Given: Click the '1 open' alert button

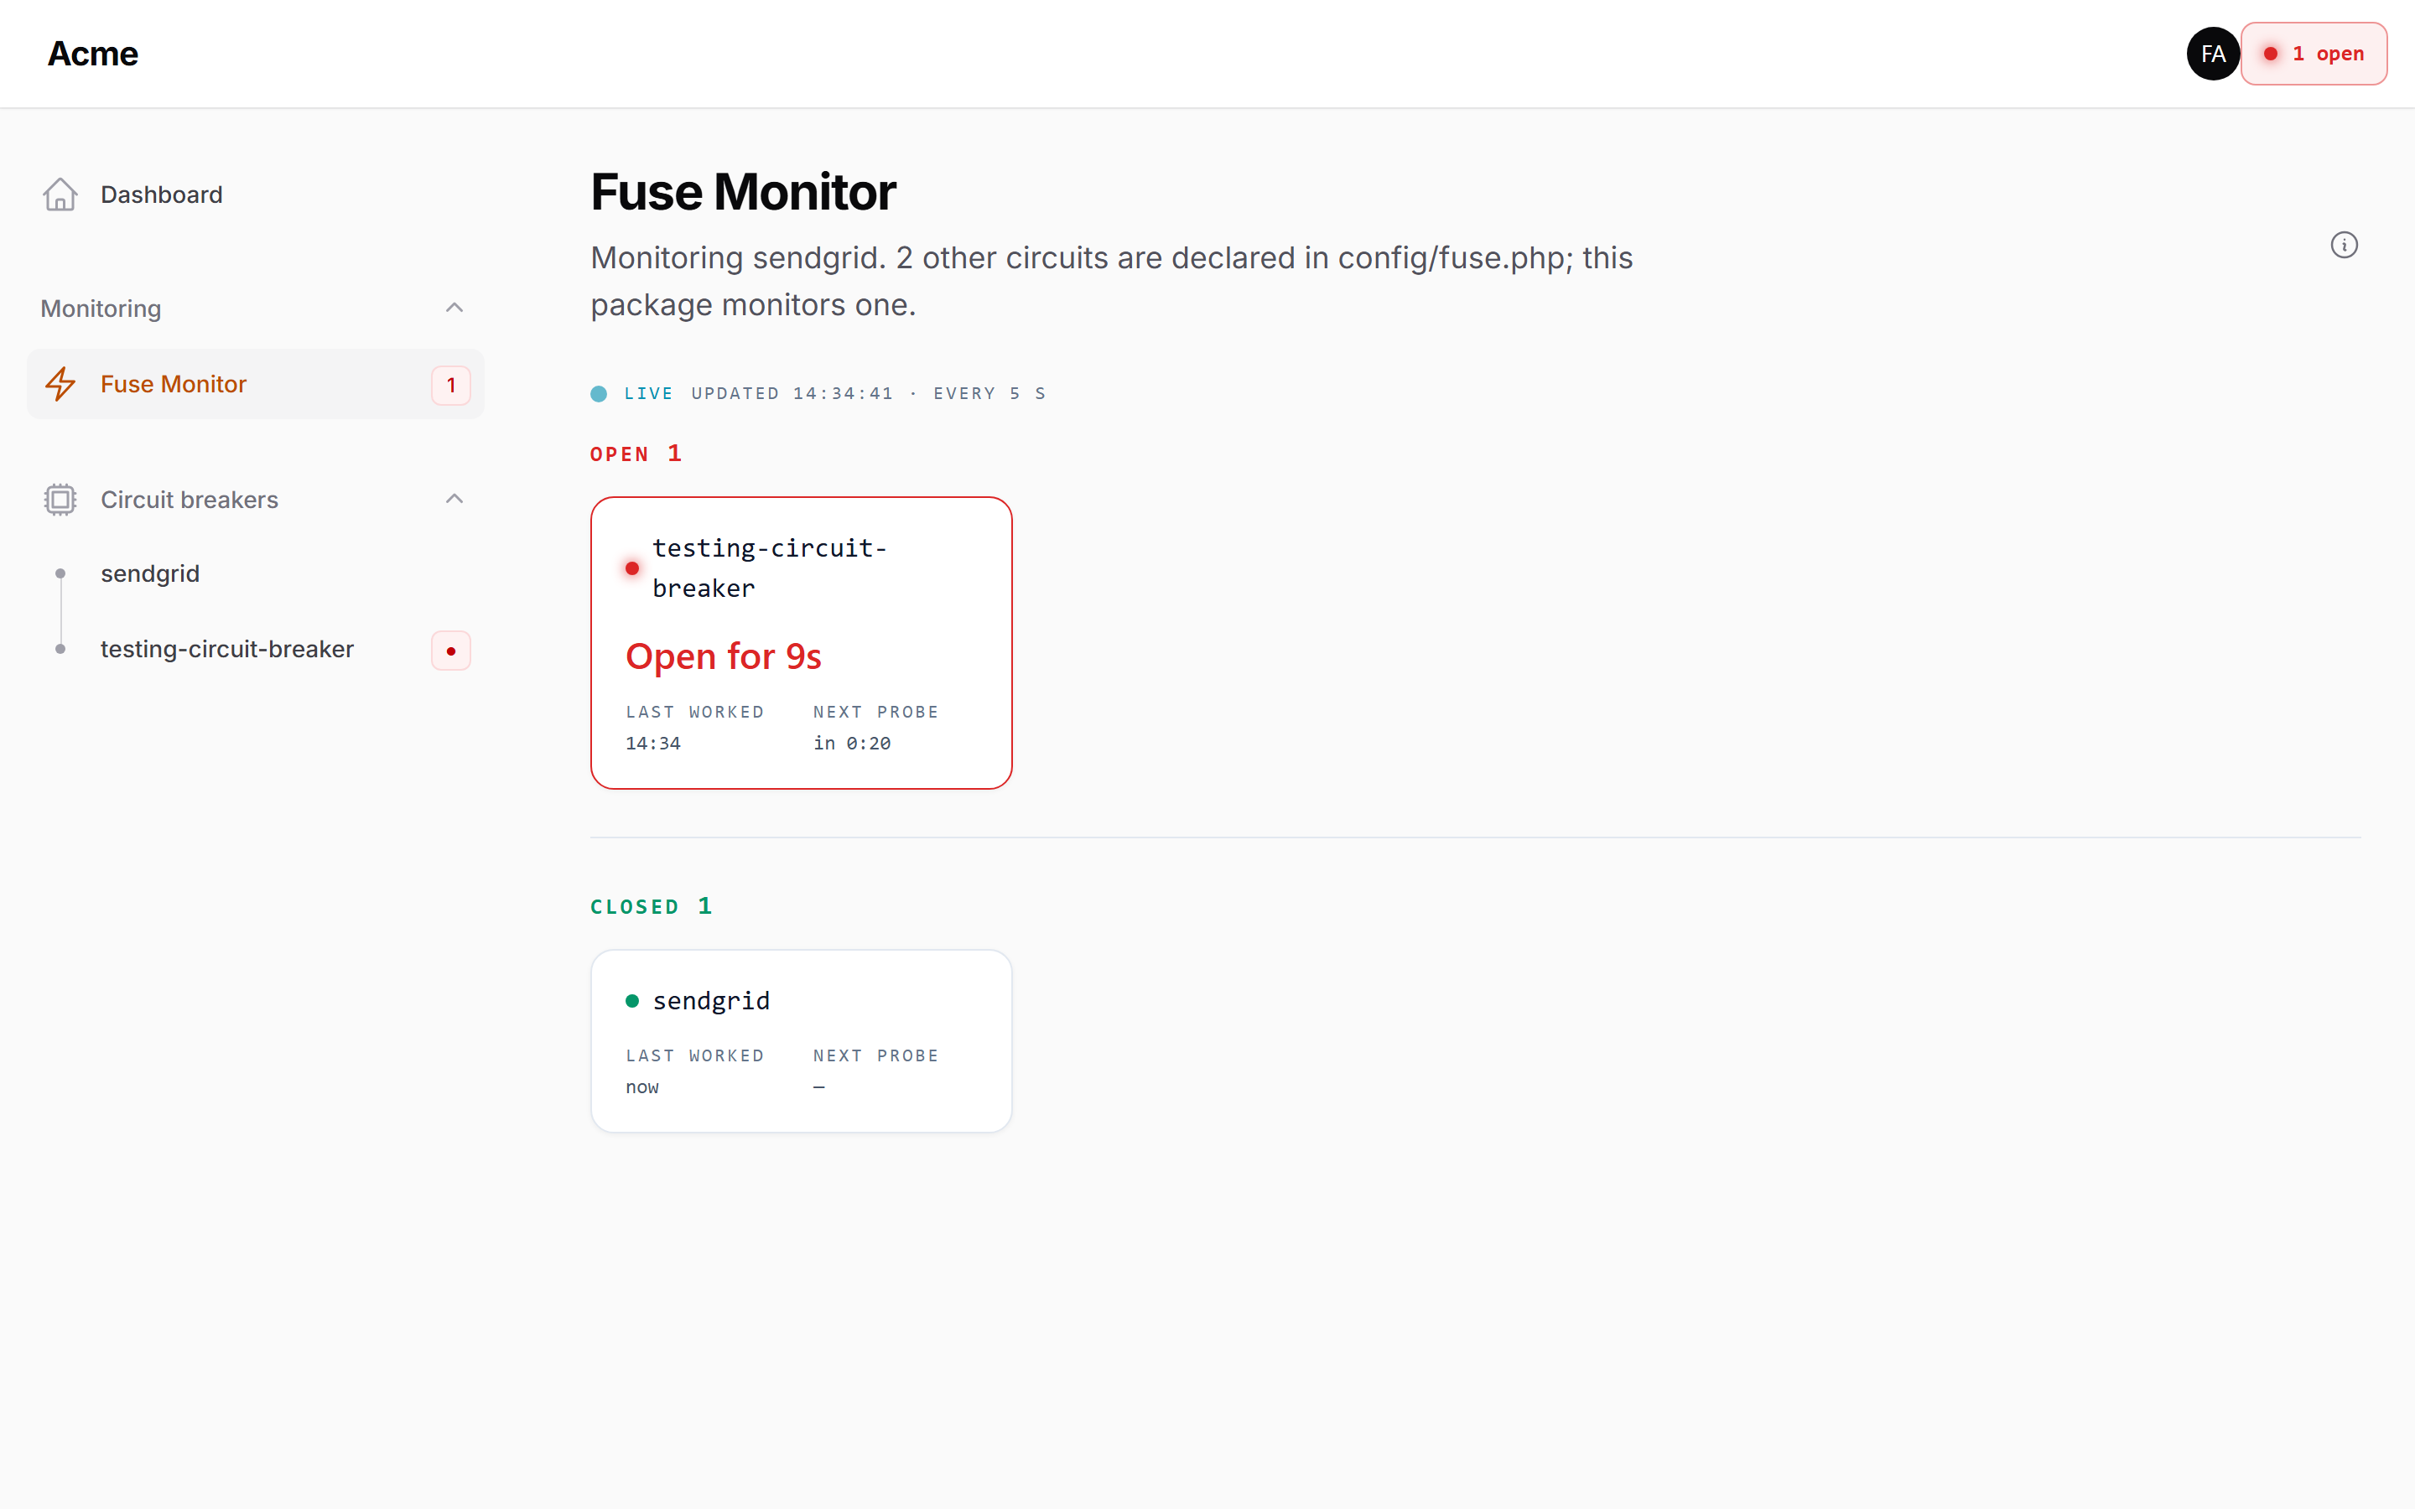Looking at the screenshot, I should click(2314, 54).
